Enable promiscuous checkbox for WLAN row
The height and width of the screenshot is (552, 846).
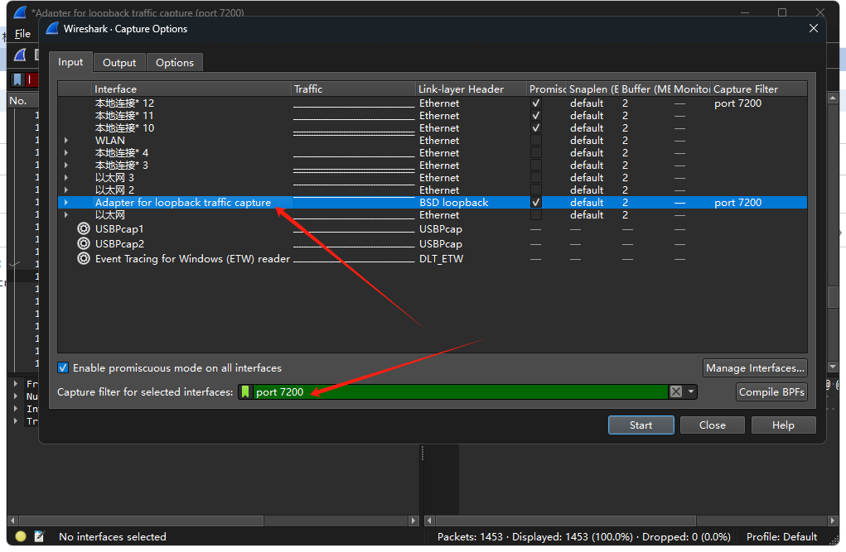pyautogui.click(x=536, y=140)
